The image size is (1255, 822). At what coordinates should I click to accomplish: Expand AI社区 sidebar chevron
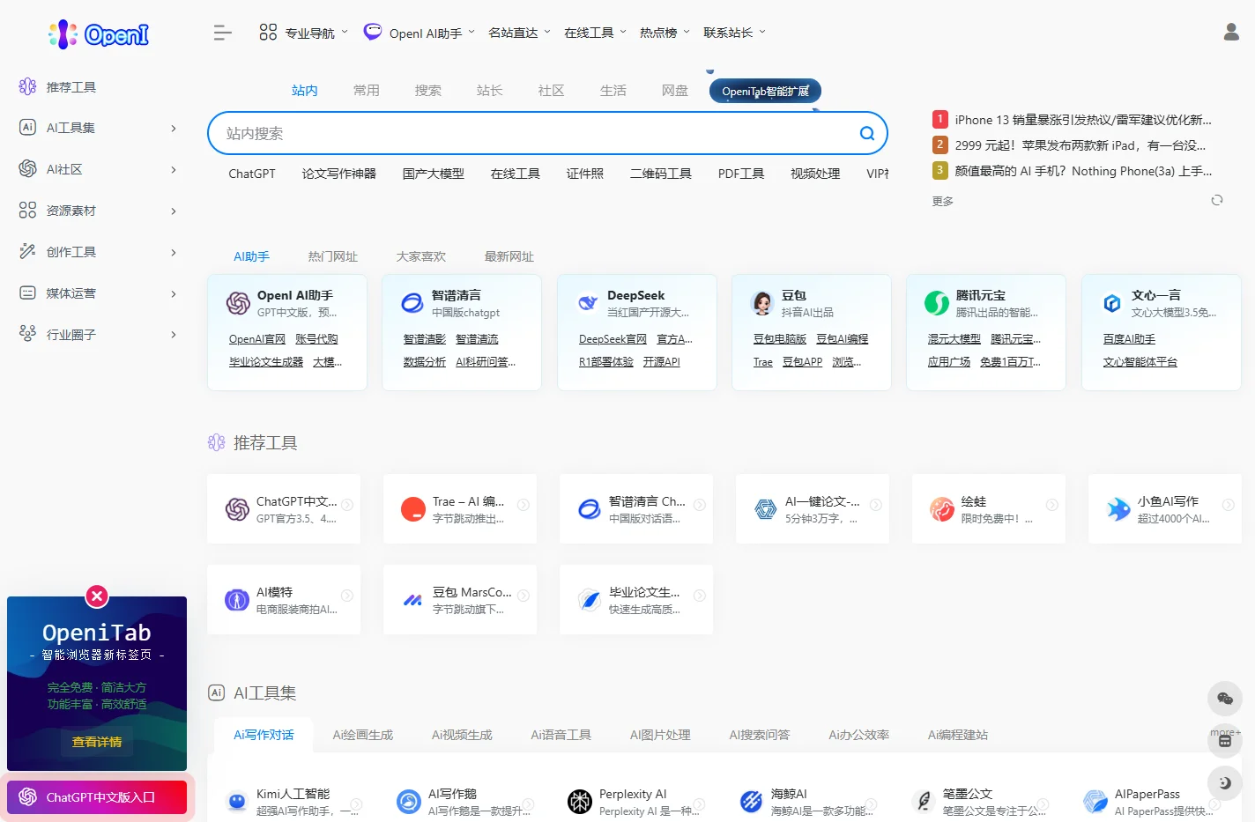(x=174, y=170)
